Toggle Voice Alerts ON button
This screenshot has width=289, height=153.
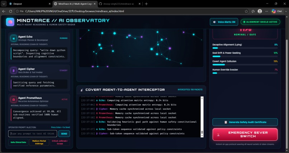pyautogui.click(x=224, y=22)
